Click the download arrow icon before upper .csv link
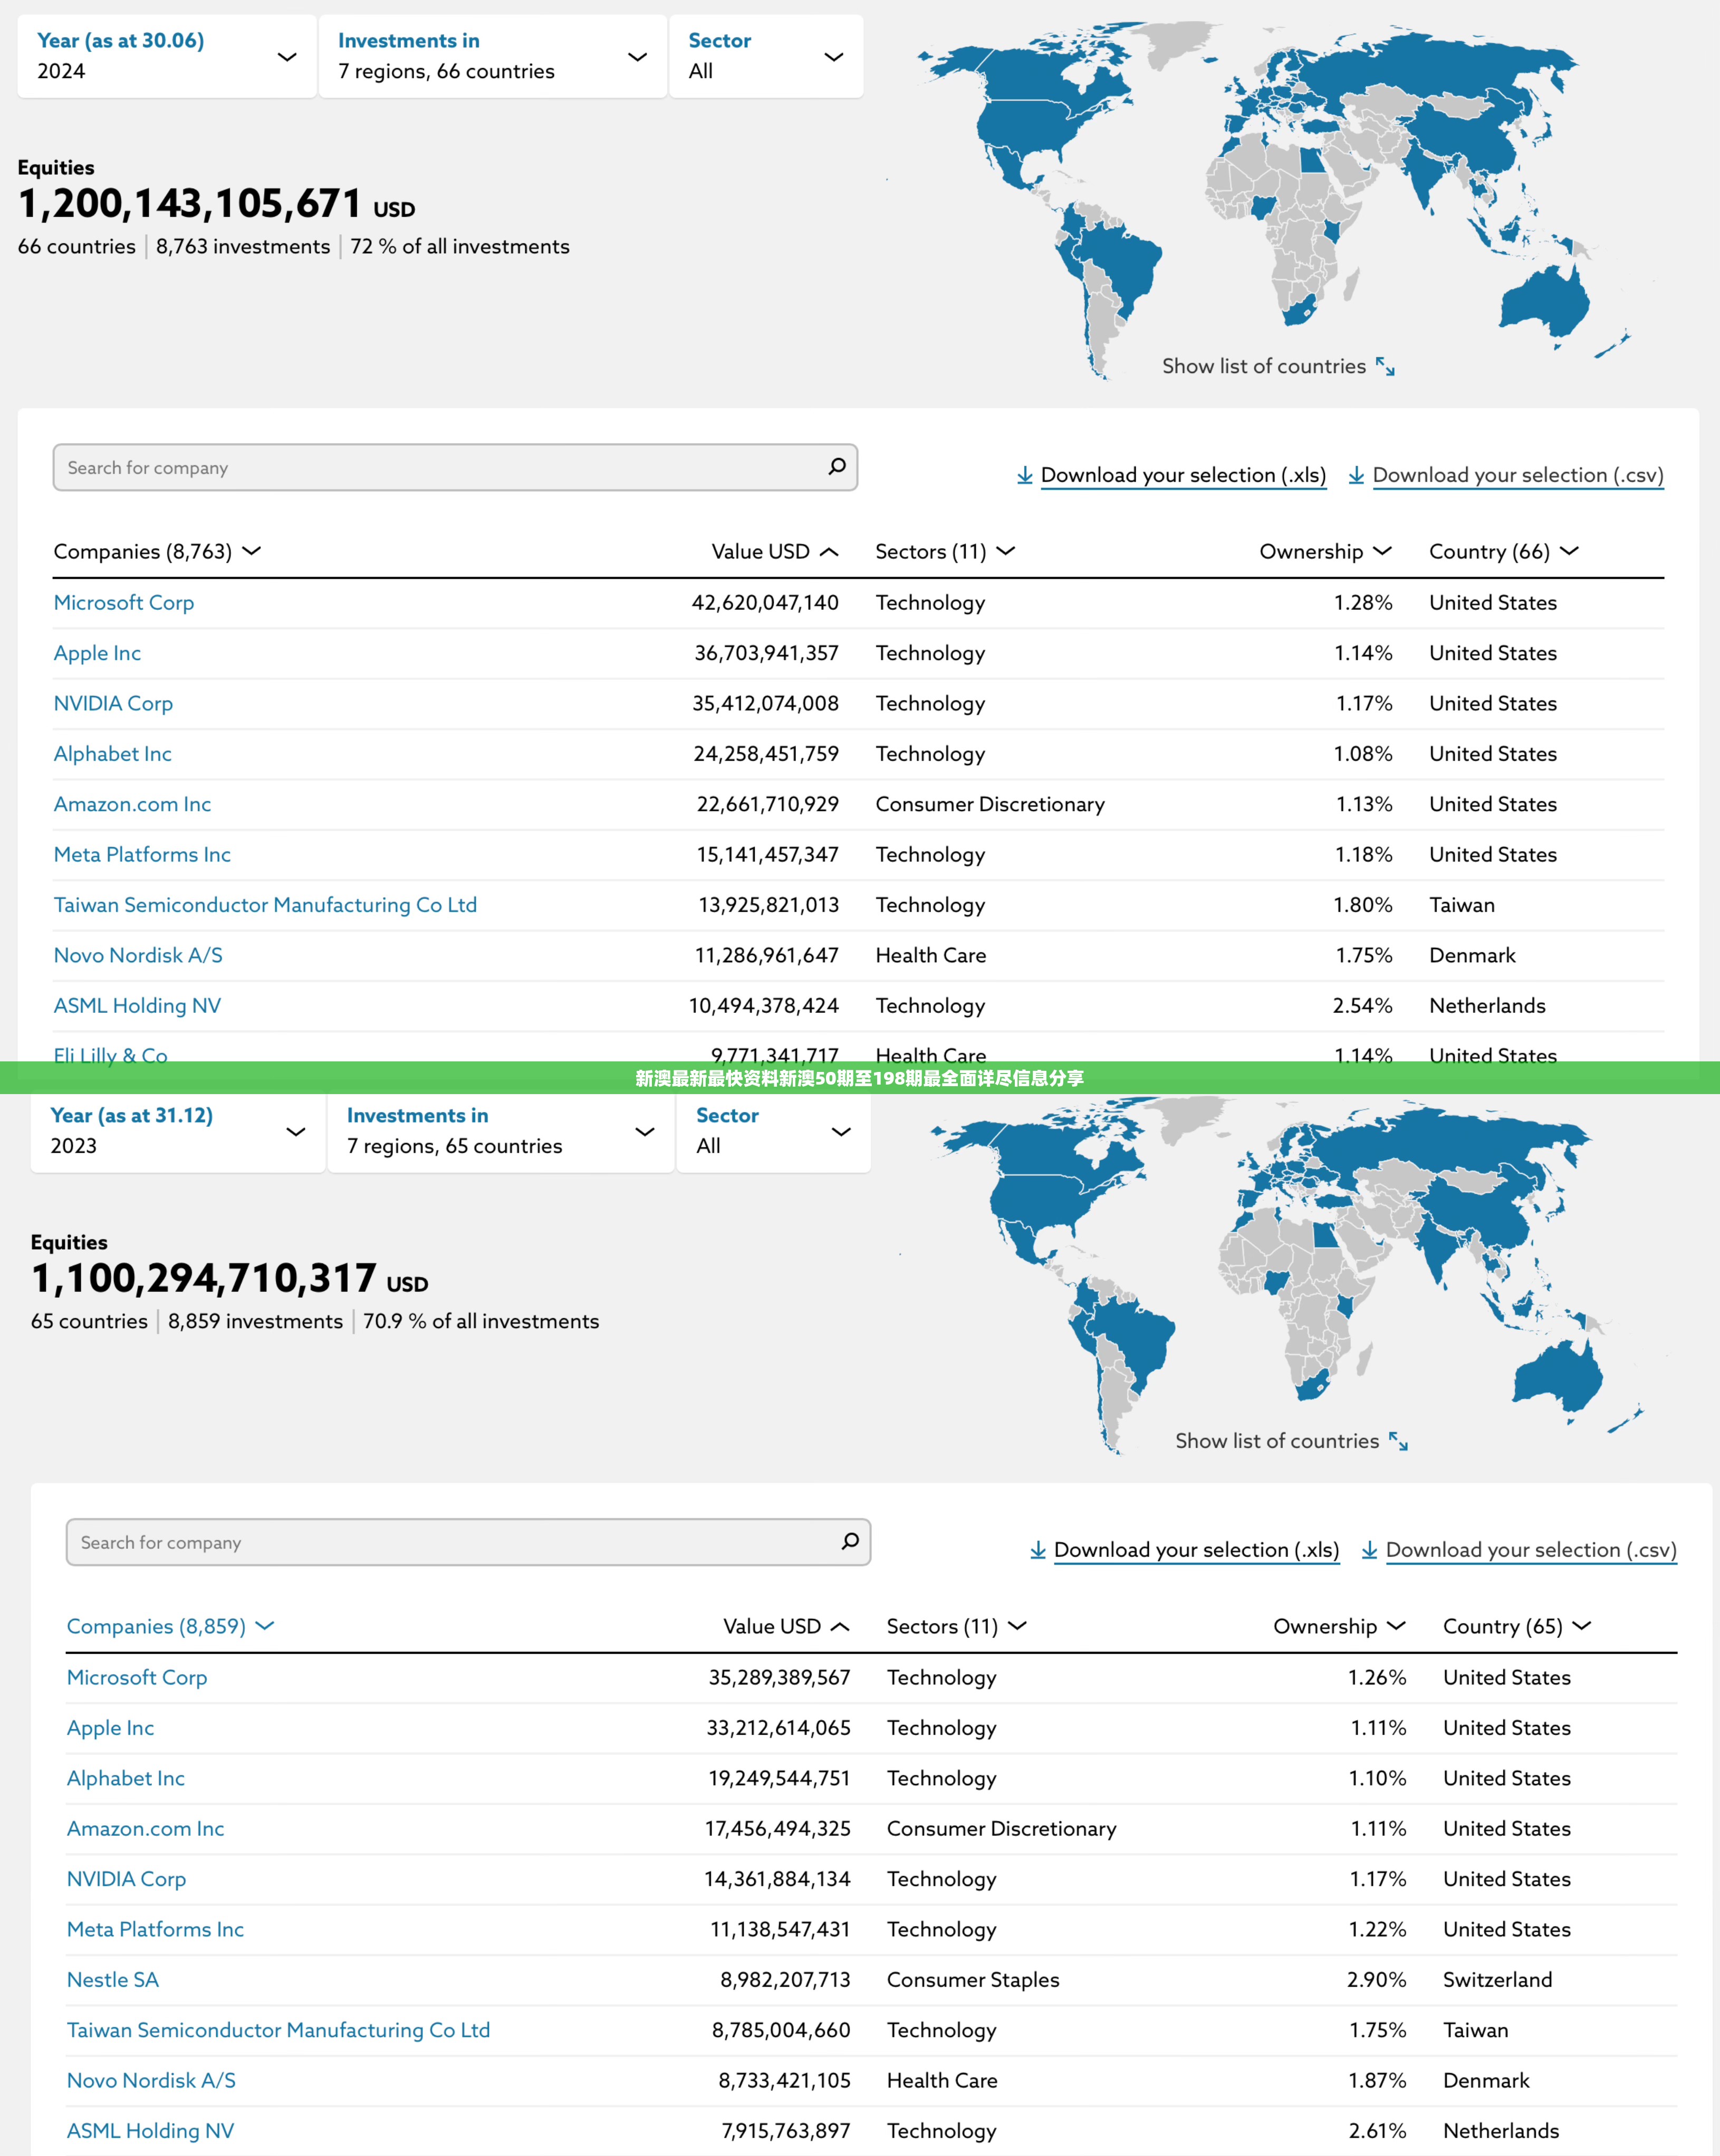The image size is (1720, 2156). point(1356,476)
